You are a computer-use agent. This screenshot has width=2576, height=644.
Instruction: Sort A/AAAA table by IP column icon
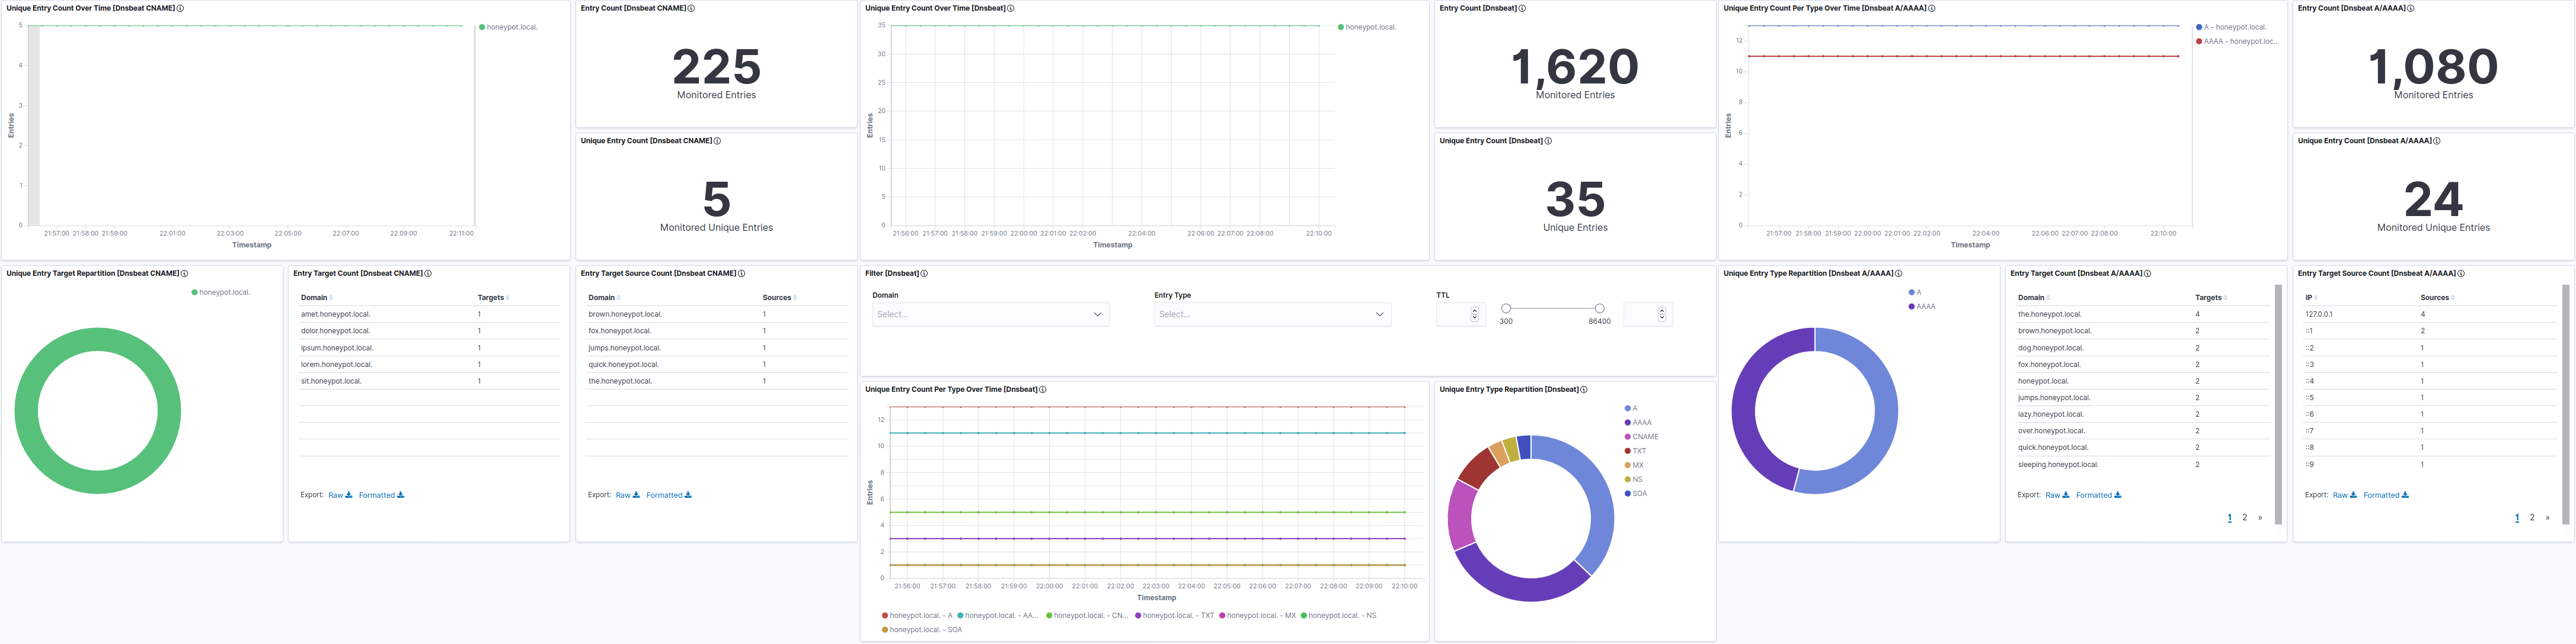(2316, 298)
